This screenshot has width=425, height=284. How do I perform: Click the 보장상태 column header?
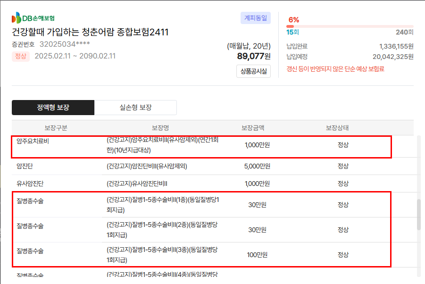click(337, 128)
